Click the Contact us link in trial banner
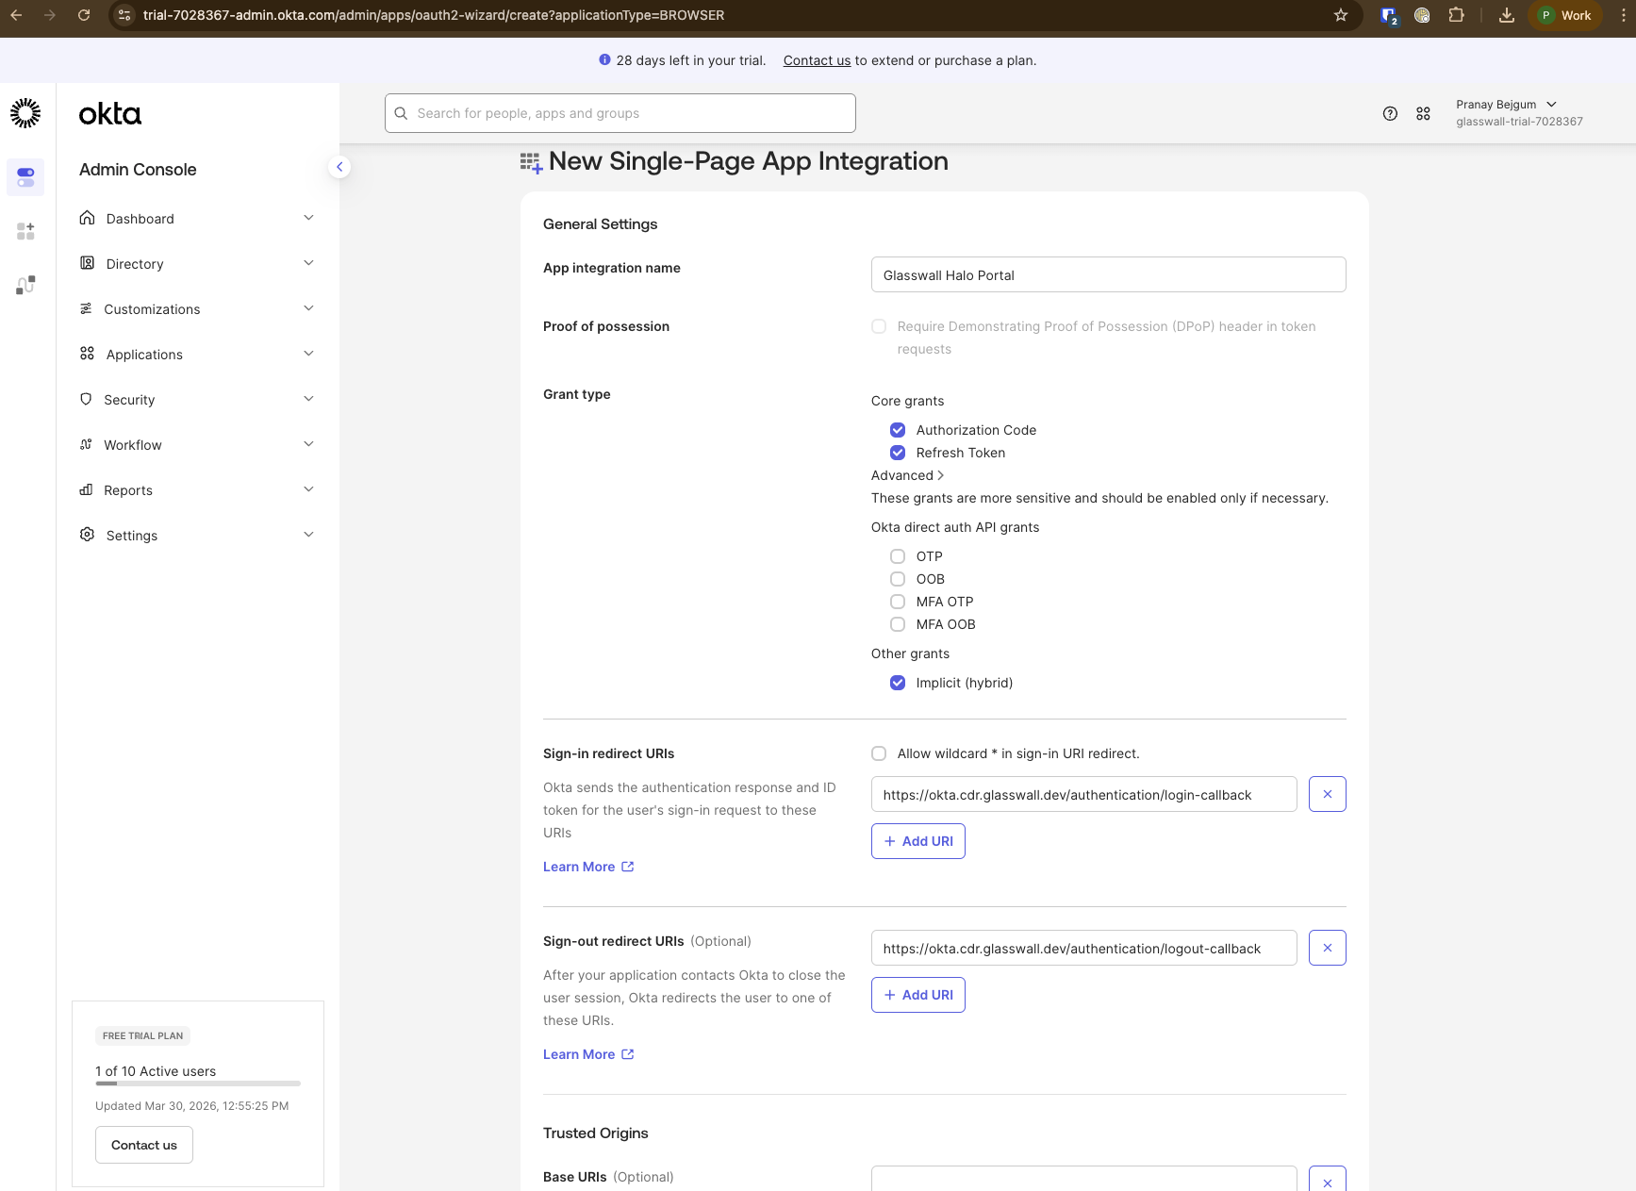This screenshot has width=1636, height=1191. [x=817, y=60]
